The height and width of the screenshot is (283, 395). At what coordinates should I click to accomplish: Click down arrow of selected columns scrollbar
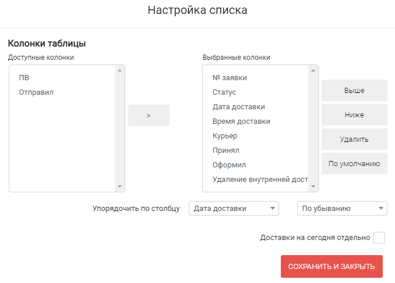(x=313, y=187)
